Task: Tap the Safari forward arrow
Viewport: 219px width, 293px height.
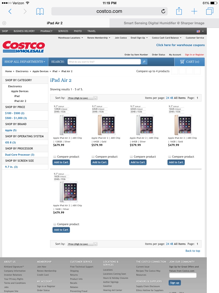Action: [x=25, y=11]
